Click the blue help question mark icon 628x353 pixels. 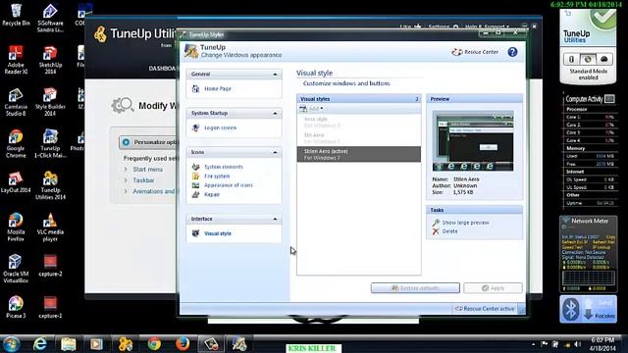[x=512, y=52]
